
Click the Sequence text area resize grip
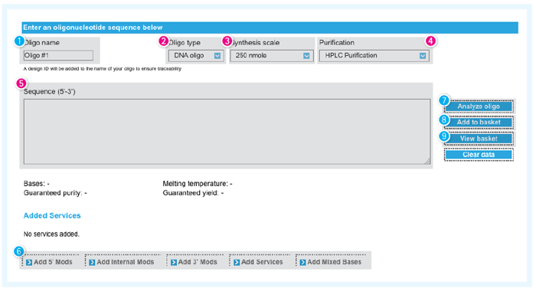coord(427,162)
